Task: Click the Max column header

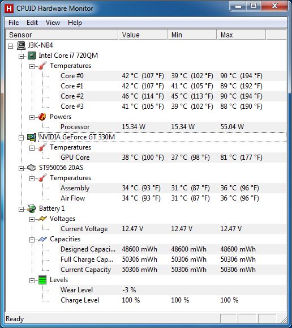Action: pyautogui.click(x=241, y=35)
